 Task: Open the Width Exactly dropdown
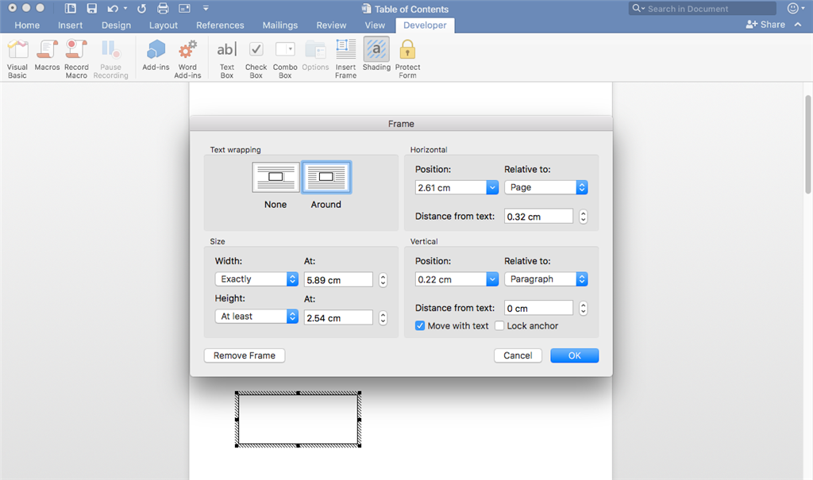[x=256, y=279]
